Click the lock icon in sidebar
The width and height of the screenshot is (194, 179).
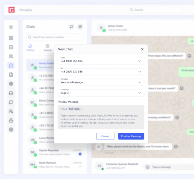pos(11,120)
